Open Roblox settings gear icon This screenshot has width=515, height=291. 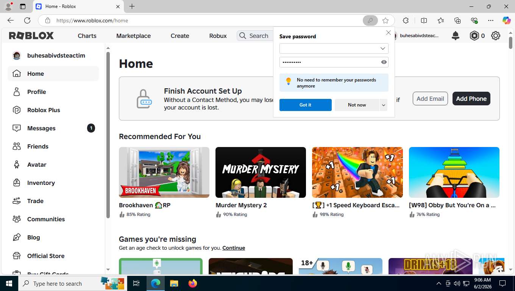coord(495,36)
